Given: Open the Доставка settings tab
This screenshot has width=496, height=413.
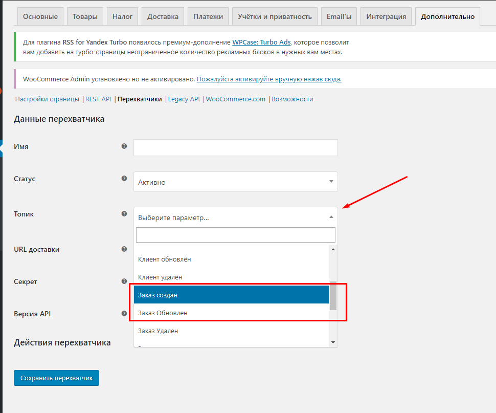Looking at the screenshot, I should [x=163, y=16].
